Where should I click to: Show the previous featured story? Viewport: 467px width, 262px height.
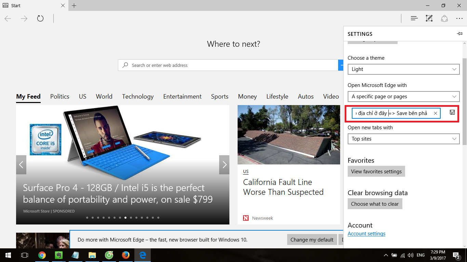(21, 165)
